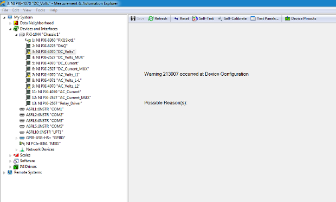Click the warning icon for AC_Volts_L1 device

[28, 75]
